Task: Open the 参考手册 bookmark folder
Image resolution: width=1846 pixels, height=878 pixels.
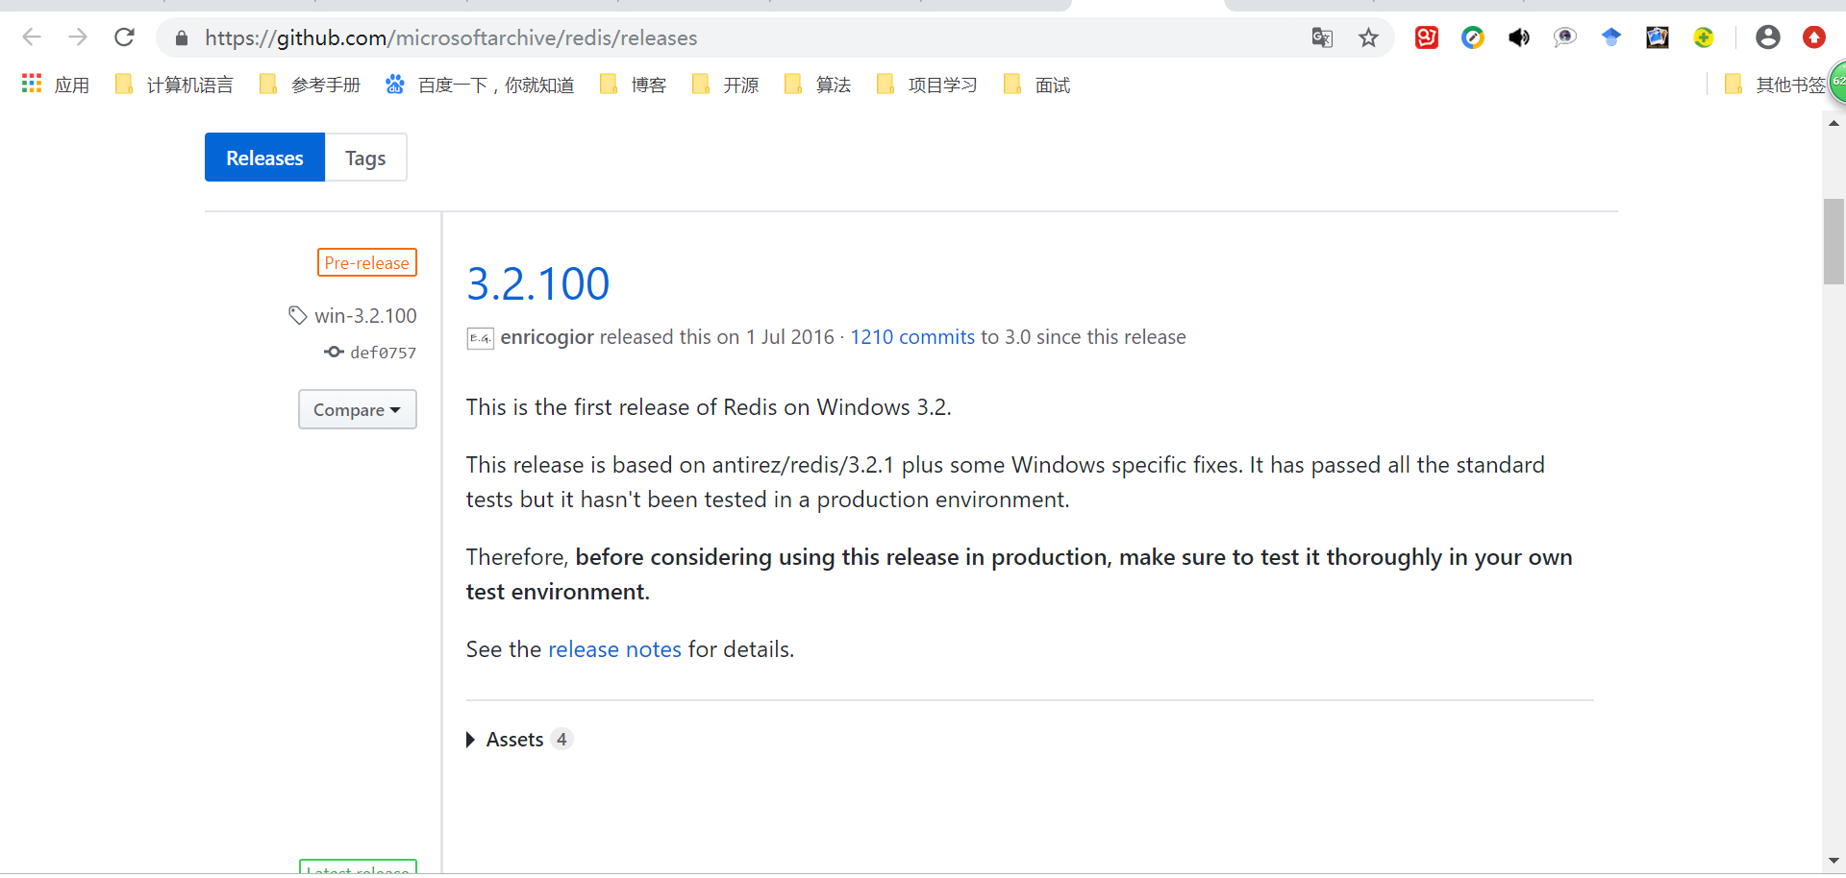Action: 310,85
